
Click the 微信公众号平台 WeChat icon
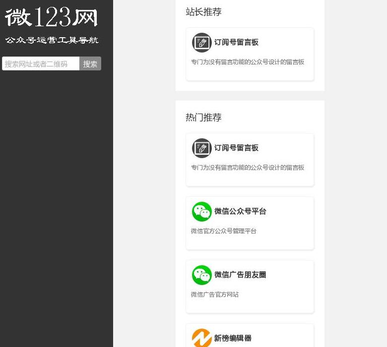coord(202,212)
